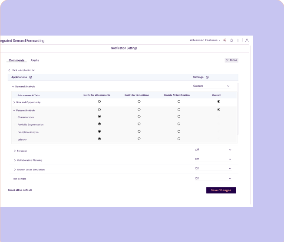The image size is (284, 242).
Task: Click the back arrow before Application list
Action: coord(9,70)
